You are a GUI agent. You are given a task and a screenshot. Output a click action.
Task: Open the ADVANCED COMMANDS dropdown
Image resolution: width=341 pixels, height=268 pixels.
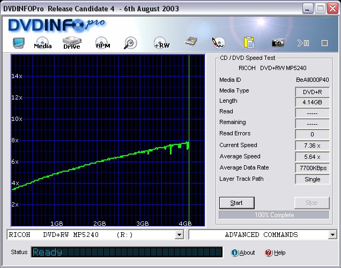[x=332, y=235]
